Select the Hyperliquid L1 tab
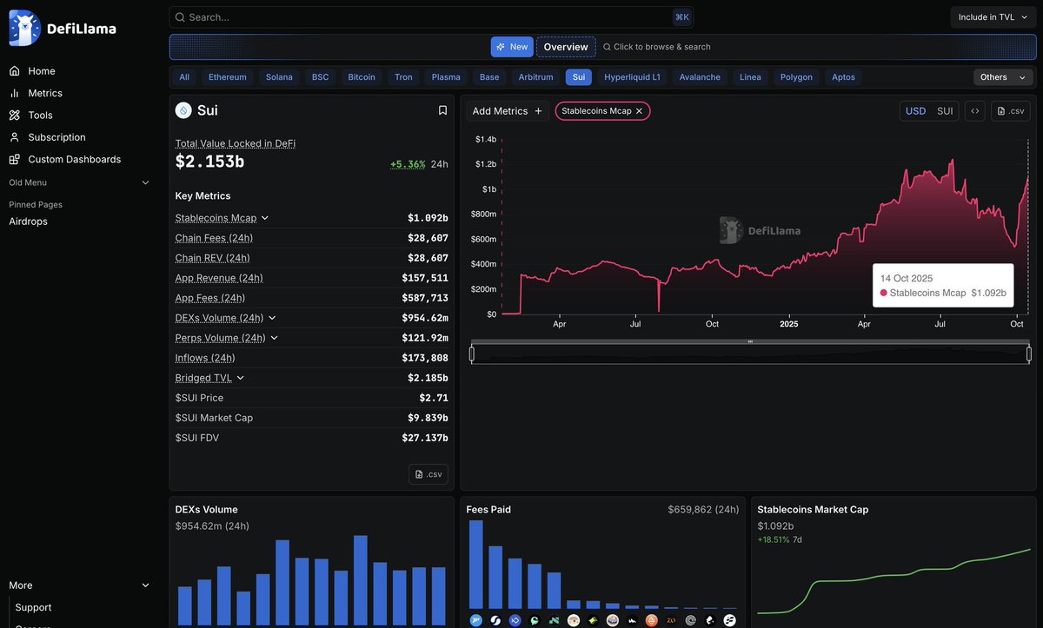 click(x=633, y=77)
